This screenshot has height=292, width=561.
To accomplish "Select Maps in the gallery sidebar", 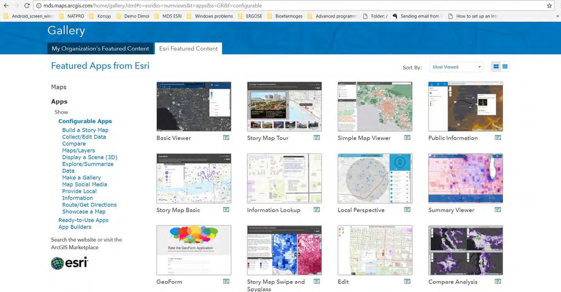I will (x=59, y=87).
